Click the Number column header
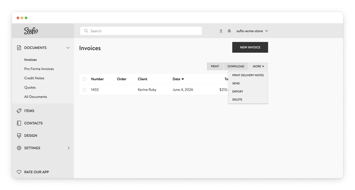Image resolution: width=355 pixels, height=190 pixels. coord(97,79)
